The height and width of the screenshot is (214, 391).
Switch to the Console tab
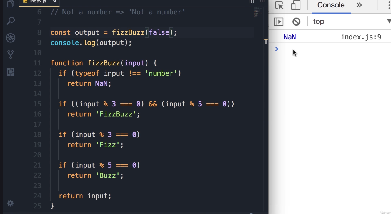[x=331, y=5]
